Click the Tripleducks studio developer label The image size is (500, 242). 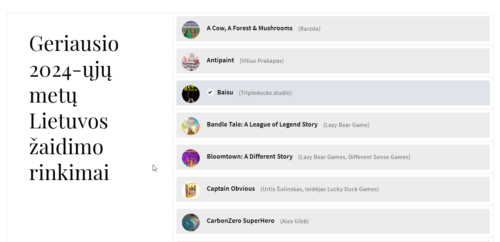(x=265, y=93)
